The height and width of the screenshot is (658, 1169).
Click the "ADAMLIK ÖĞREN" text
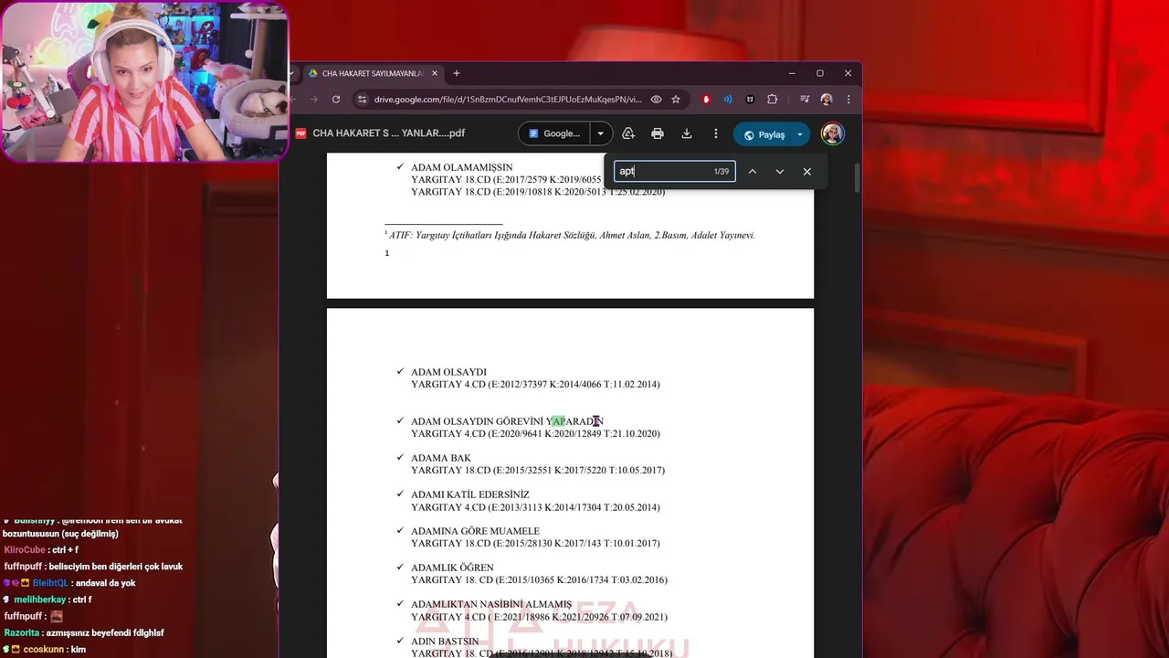point(452,568)
